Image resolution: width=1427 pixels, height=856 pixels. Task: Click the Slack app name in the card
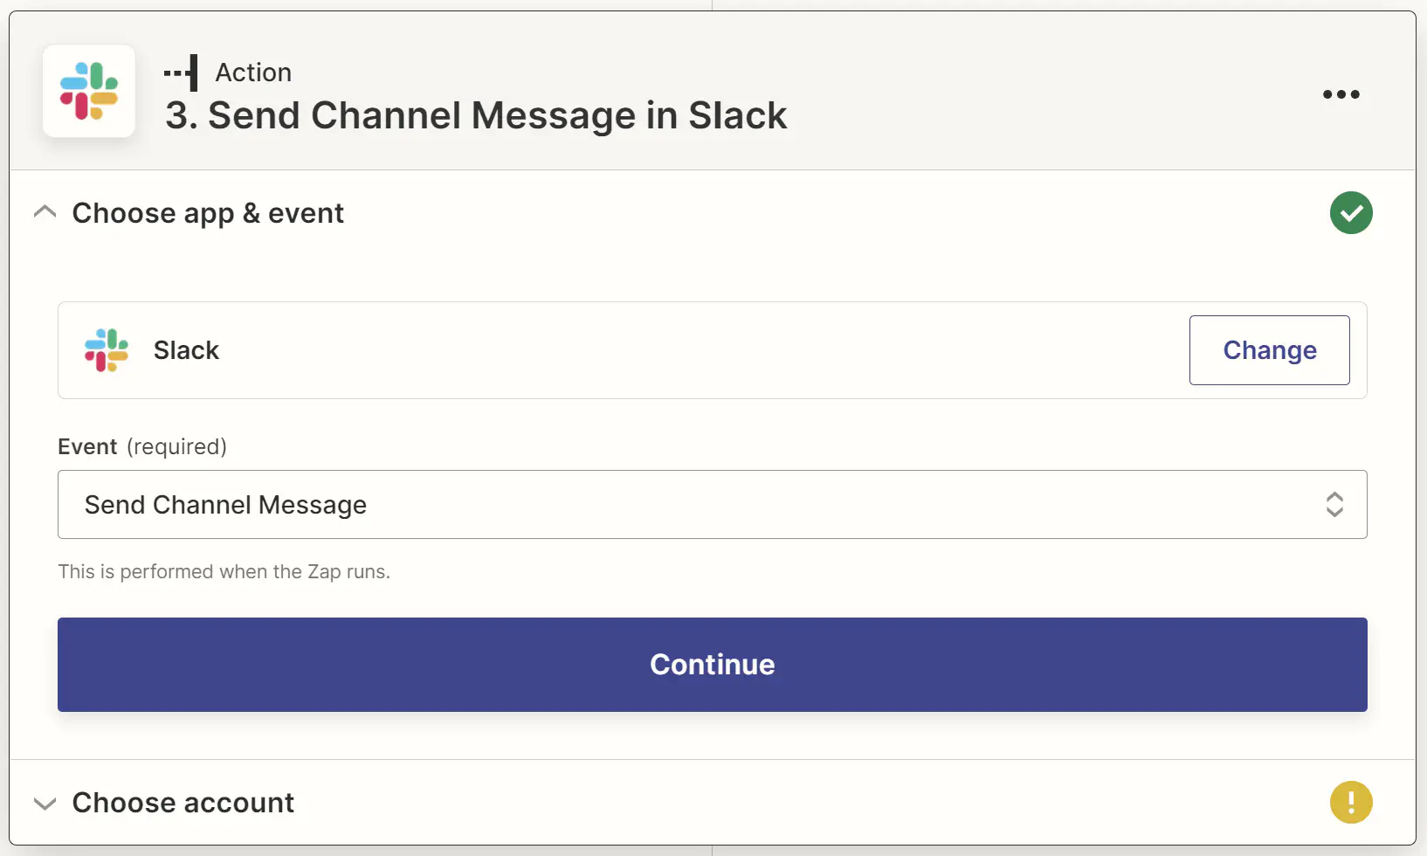[186, 349]
